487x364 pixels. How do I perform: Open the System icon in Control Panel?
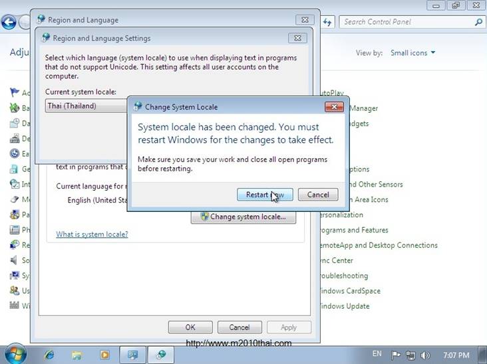pyautogui.click(x=14, y=275)
